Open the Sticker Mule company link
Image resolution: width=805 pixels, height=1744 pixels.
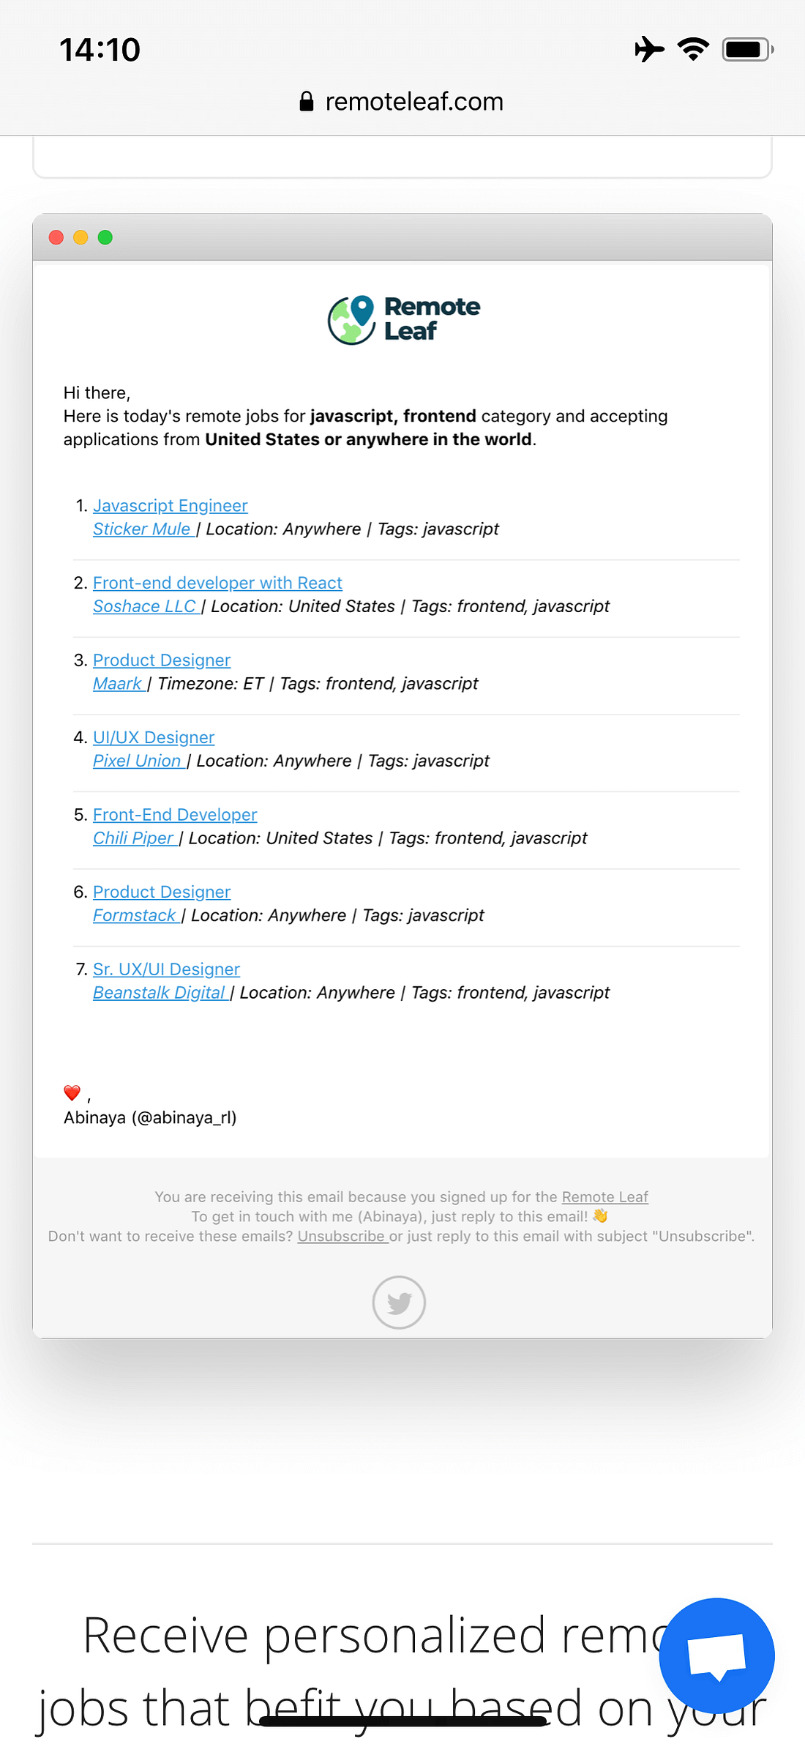[143, 529]
